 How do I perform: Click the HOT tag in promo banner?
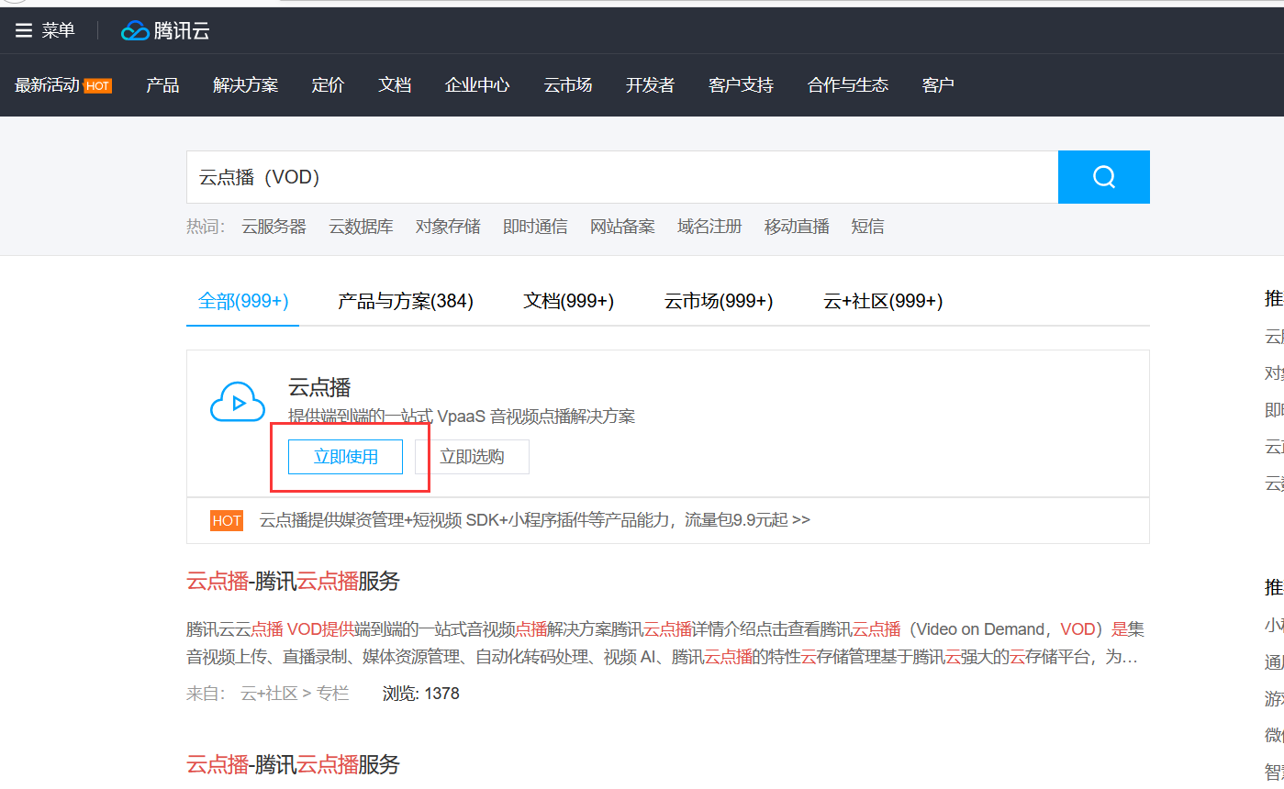[227, 521]
